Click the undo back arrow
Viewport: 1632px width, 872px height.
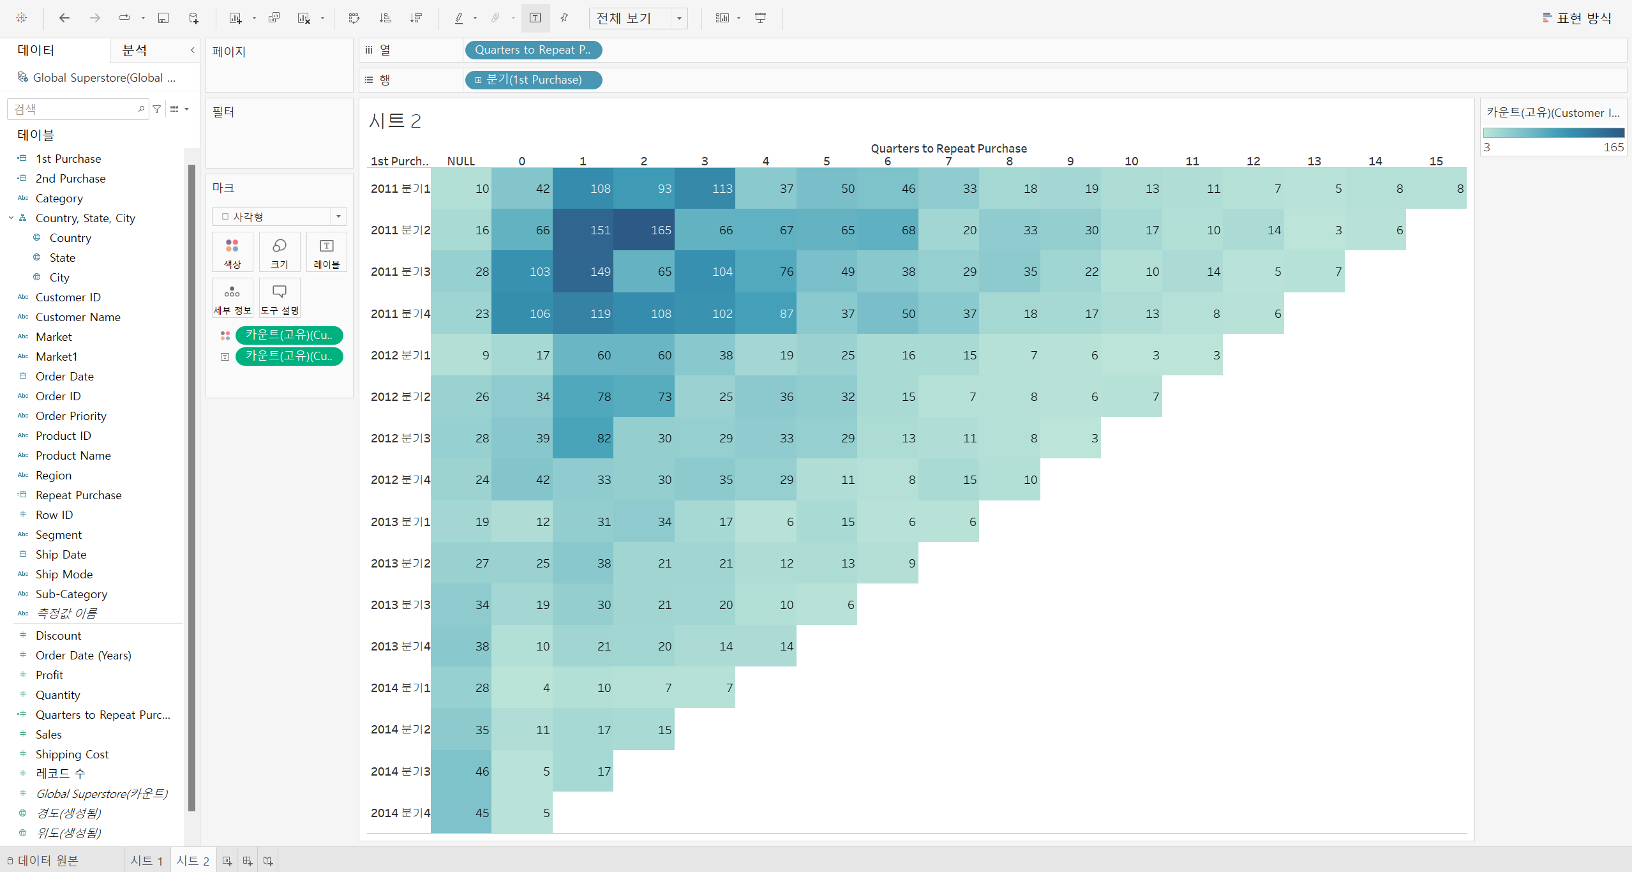(x=64, y=18)
